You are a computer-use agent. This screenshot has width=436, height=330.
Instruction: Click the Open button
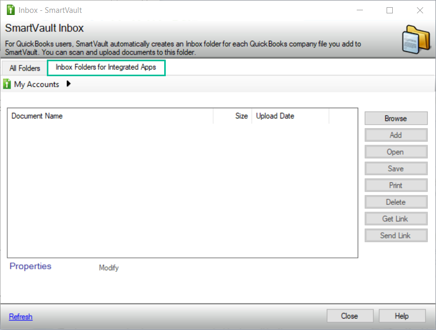point(396,152)
